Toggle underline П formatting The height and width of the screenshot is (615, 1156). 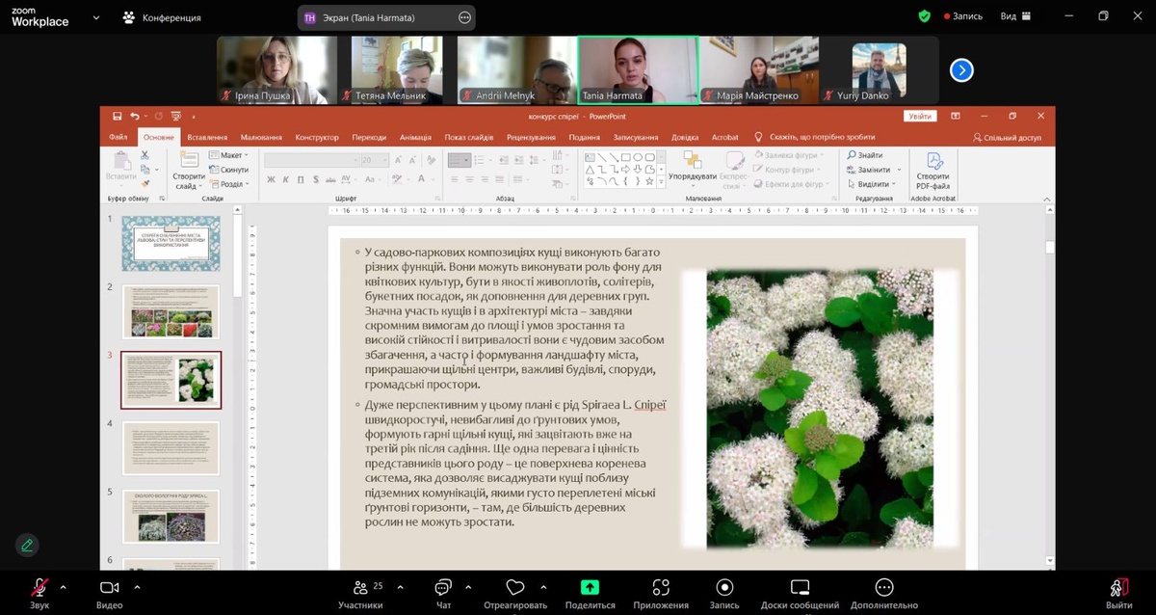click(300, 179)
